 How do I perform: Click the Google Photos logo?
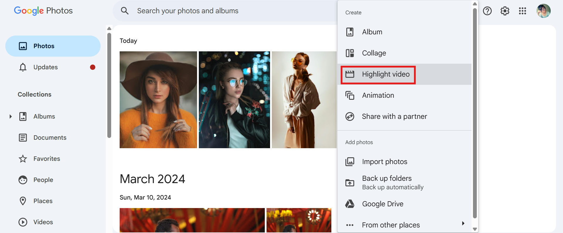[x=43, y=11]
